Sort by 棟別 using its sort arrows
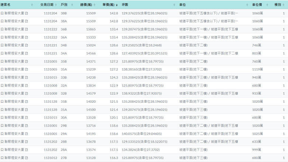 284,5
